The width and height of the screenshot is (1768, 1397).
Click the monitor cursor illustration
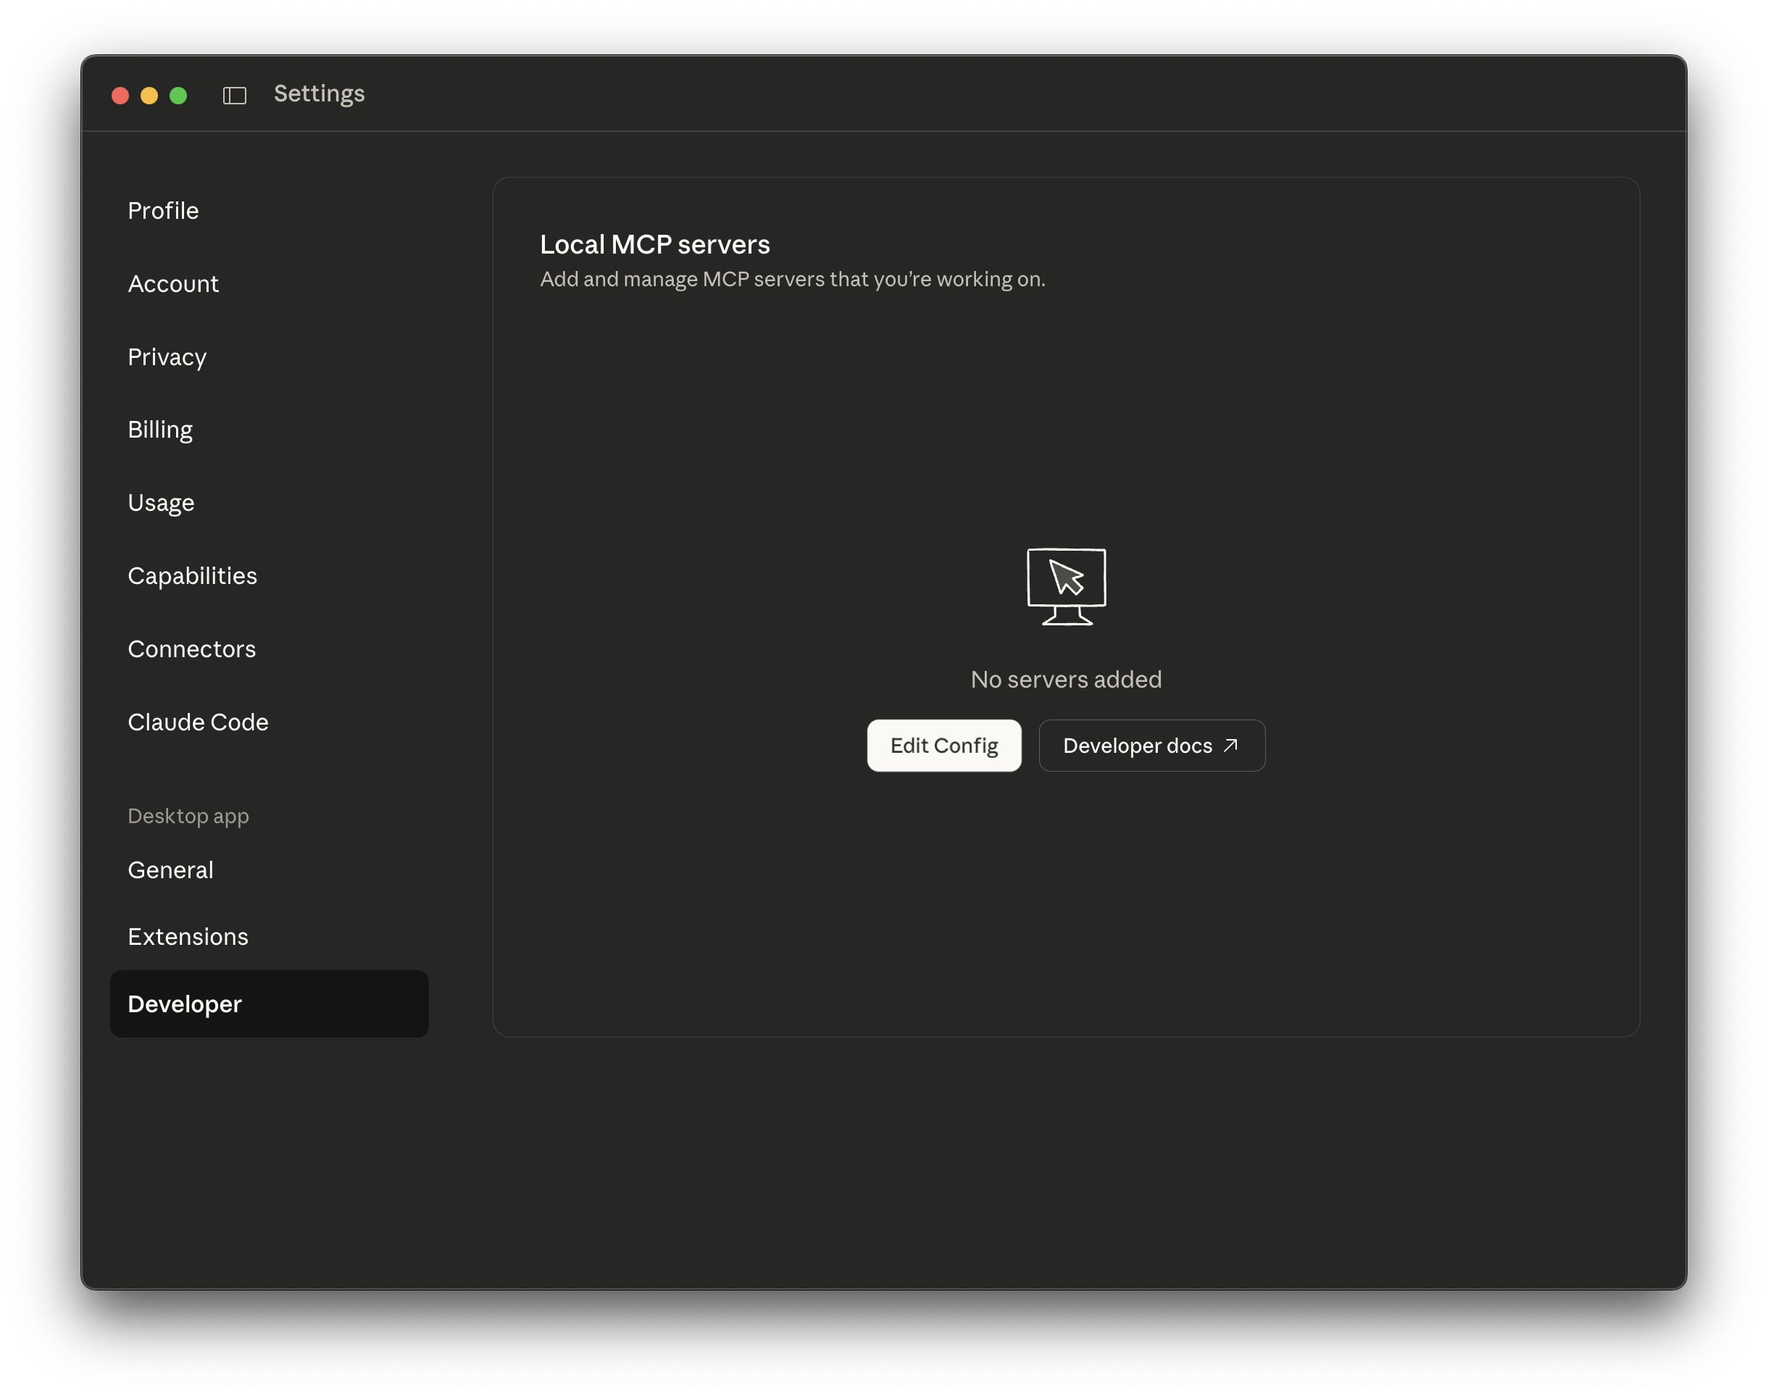pyautogui.click(x=1066, y=585)
